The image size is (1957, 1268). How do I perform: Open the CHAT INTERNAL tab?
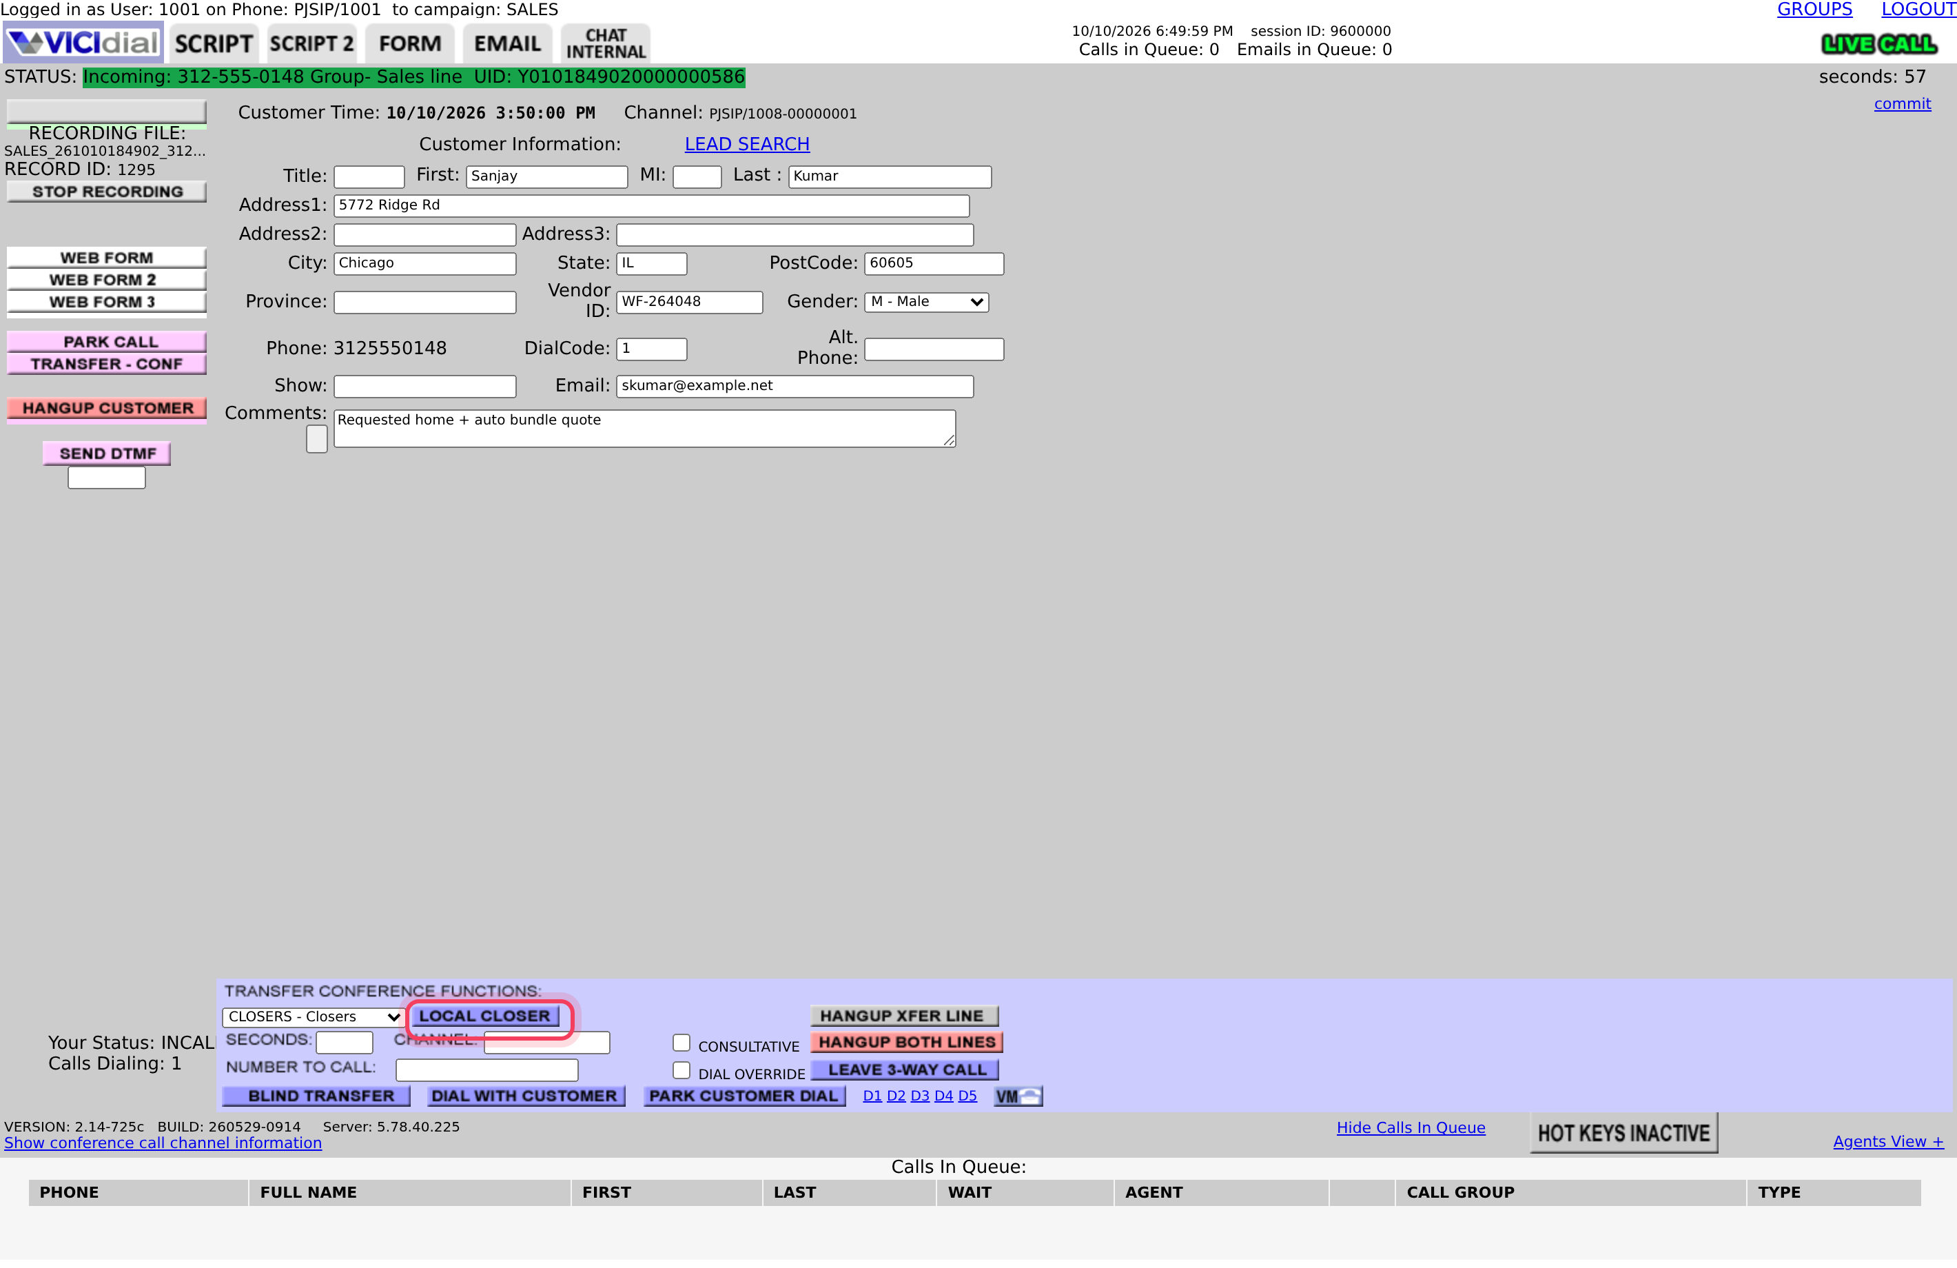606,43
